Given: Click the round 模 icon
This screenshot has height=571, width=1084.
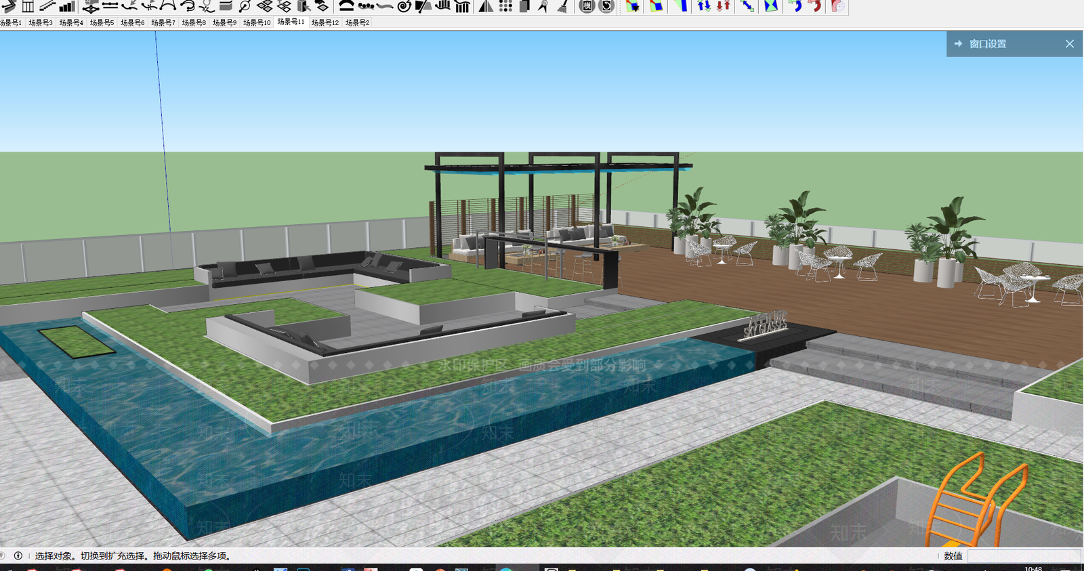Looking at the screenshot, I should click(587, 6).
